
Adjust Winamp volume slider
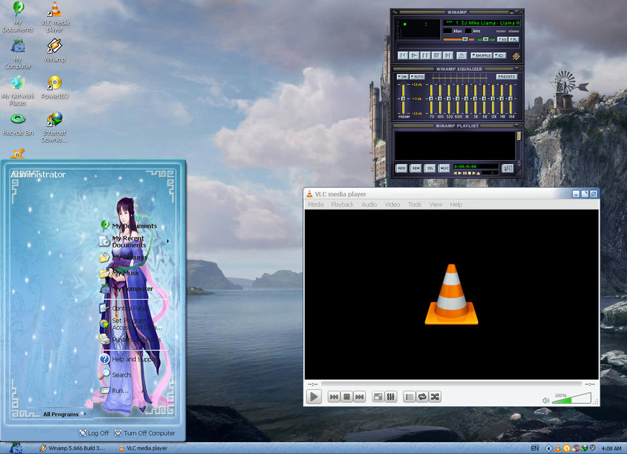coord(458,39)
